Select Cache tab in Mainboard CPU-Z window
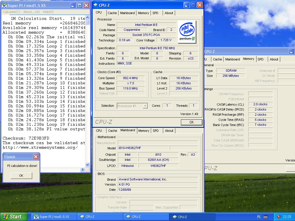 (113, 131)
